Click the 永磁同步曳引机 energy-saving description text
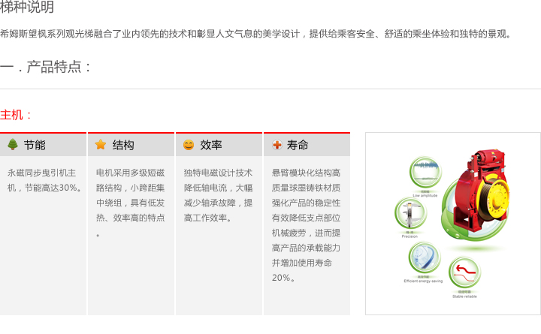This screenshot has width=541, height=334. 44,180
